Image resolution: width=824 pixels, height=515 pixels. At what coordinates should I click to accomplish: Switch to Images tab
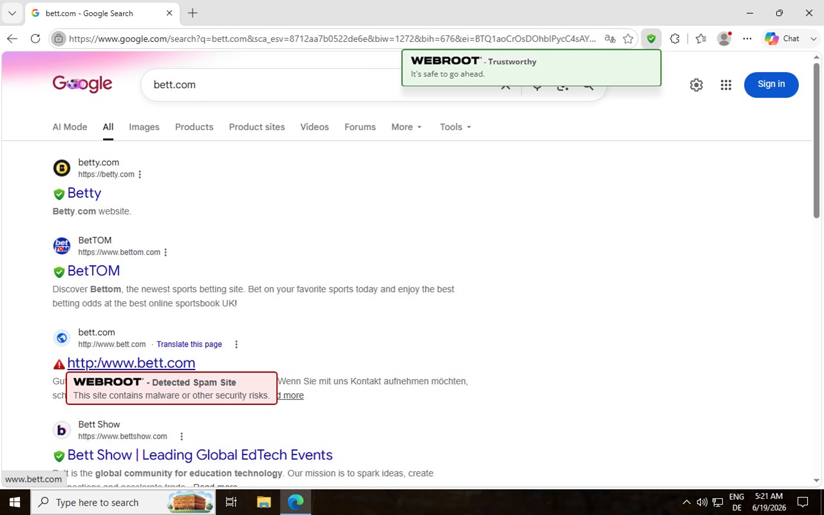pyautogui.click(x=144, y=127)
